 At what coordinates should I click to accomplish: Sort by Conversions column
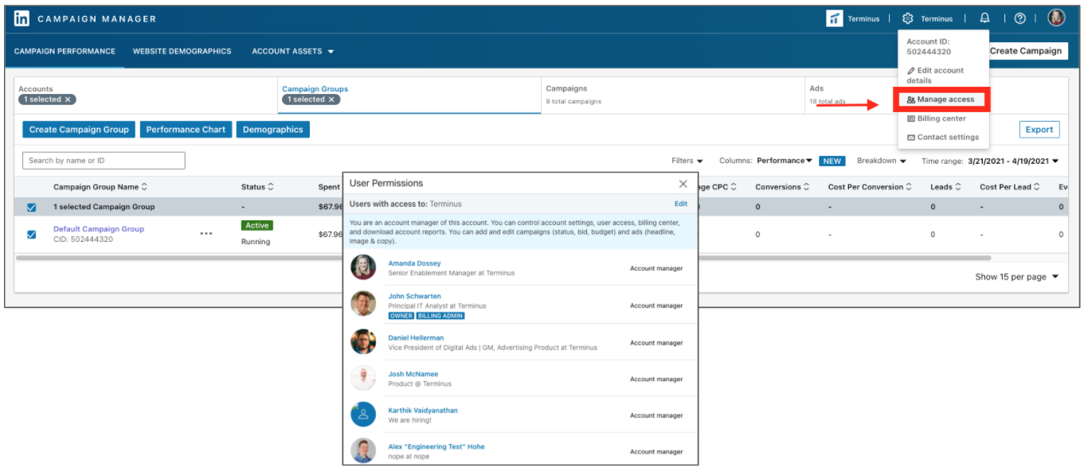783,187
